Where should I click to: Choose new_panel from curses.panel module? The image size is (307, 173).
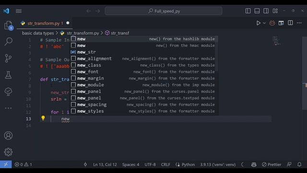[x=144, y=91]
